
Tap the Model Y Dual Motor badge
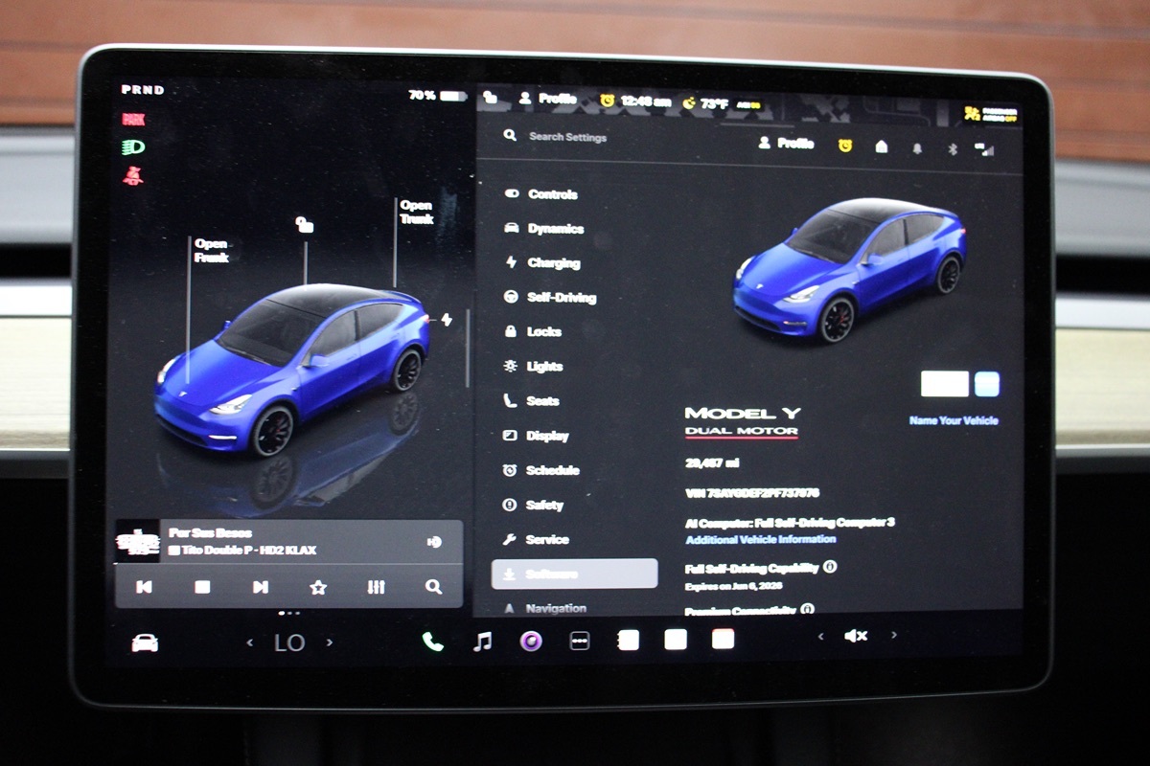pyautogui.click(x=743, y=422)
